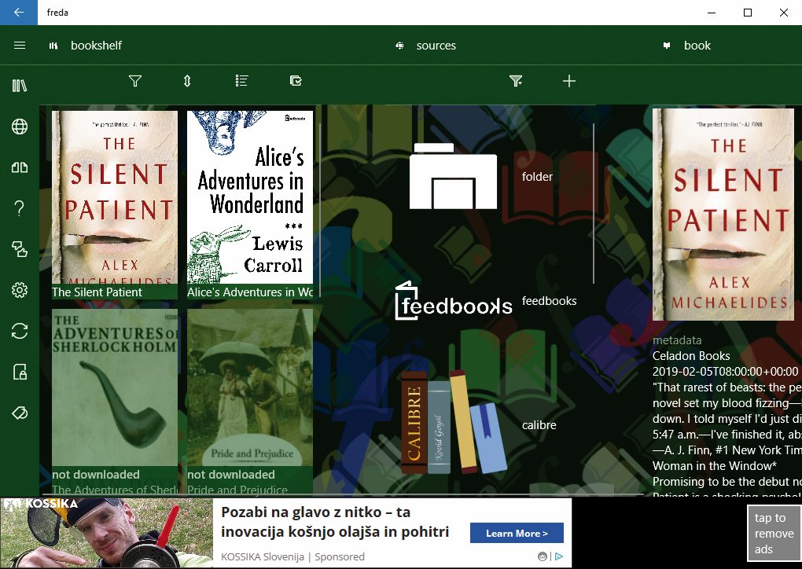Minimize the freda window

pos(712,13)
